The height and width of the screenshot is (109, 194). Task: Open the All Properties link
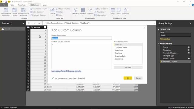pos(165,39)
